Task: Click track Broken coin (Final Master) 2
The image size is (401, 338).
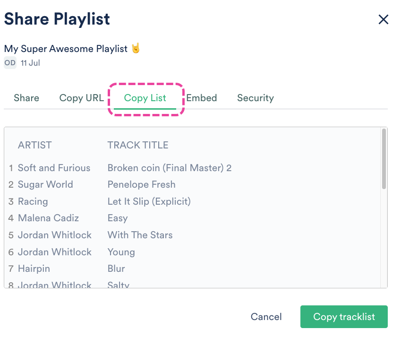Action: click(169, 168)
